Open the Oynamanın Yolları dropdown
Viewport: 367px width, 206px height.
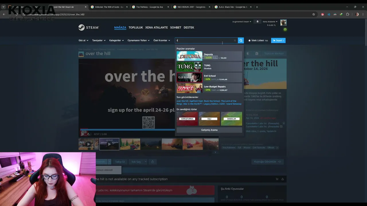[139, 40]
